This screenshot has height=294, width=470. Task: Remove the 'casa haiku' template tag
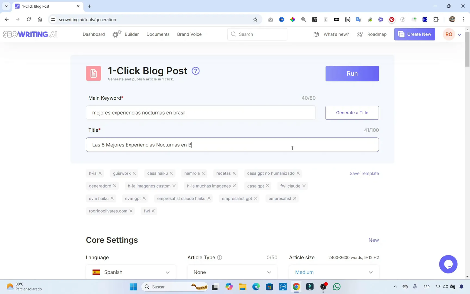point(172,173)
